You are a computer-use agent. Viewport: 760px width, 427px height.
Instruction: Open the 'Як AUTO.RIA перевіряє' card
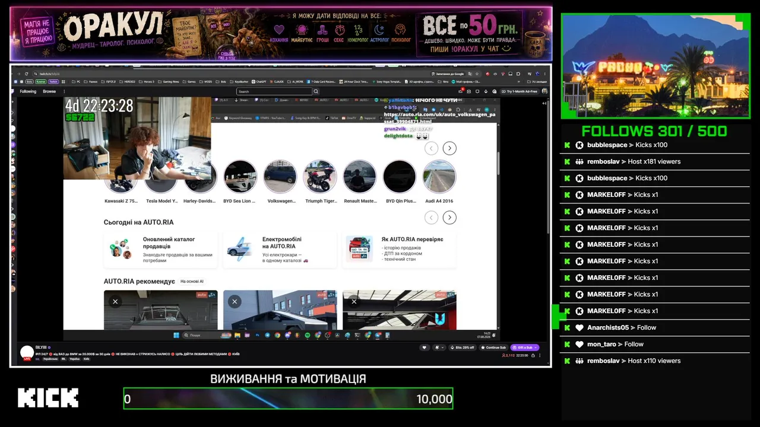pyautogui.click(x=399, y=250)
